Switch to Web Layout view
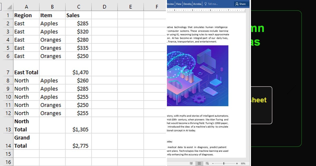 click(x=208, y=163)
